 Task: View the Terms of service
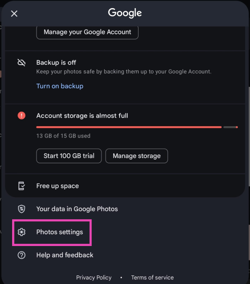pos(153,278)
